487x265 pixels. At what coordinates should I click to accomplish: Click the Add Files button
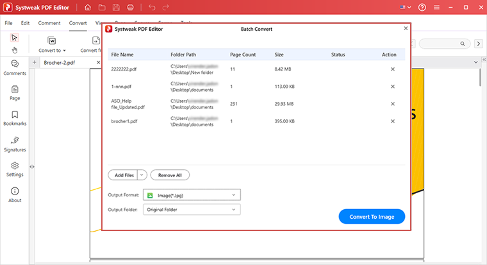point(123,175)
